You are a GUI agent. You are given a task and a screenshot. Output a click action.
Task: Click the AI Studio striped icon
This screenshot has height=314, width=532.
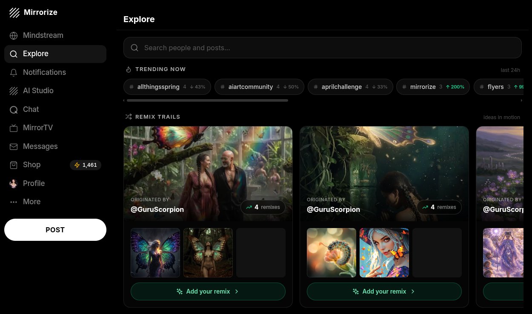[14, 91]
